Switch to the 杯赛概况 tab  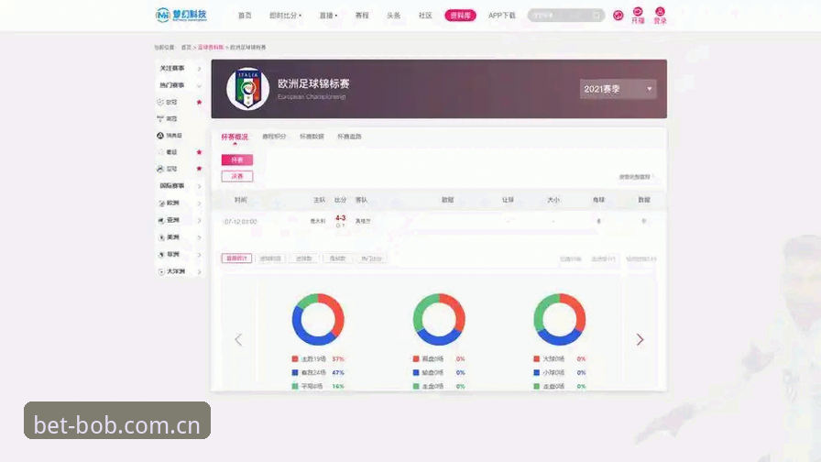235,137
